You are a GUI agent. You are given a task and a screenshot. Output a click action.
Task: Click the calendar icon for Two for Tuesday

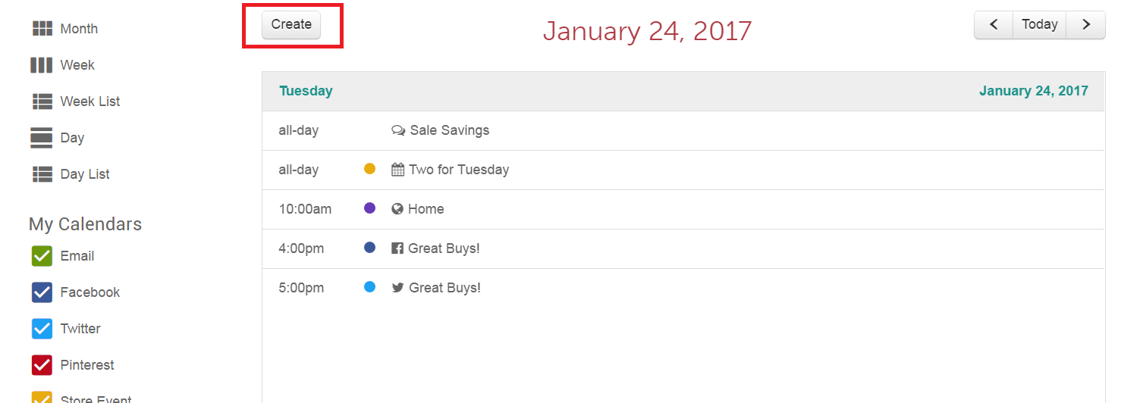click(397, 170)
